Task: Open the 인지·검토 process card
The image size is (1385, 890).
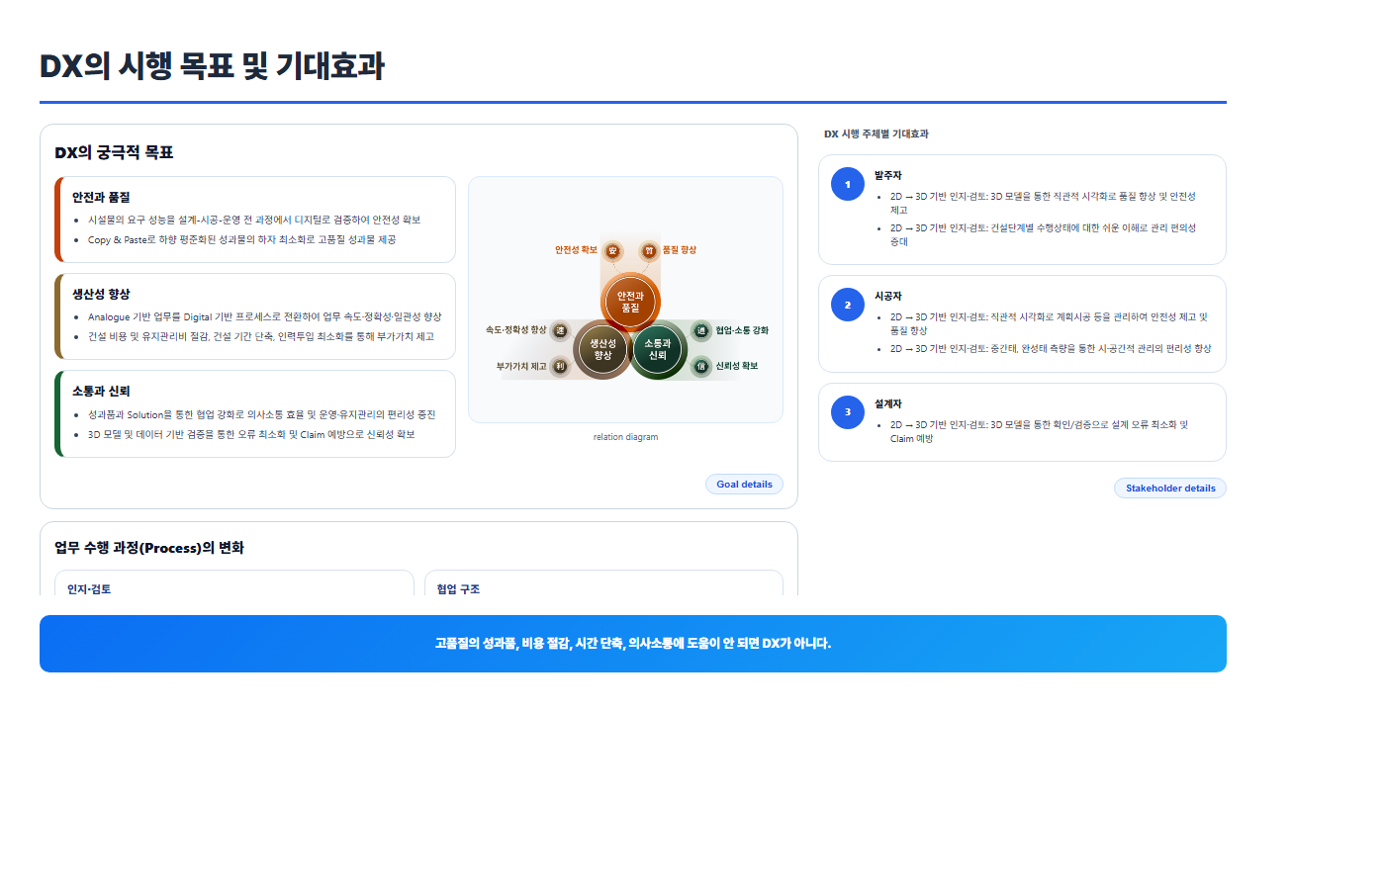Action: click(234, 583)
